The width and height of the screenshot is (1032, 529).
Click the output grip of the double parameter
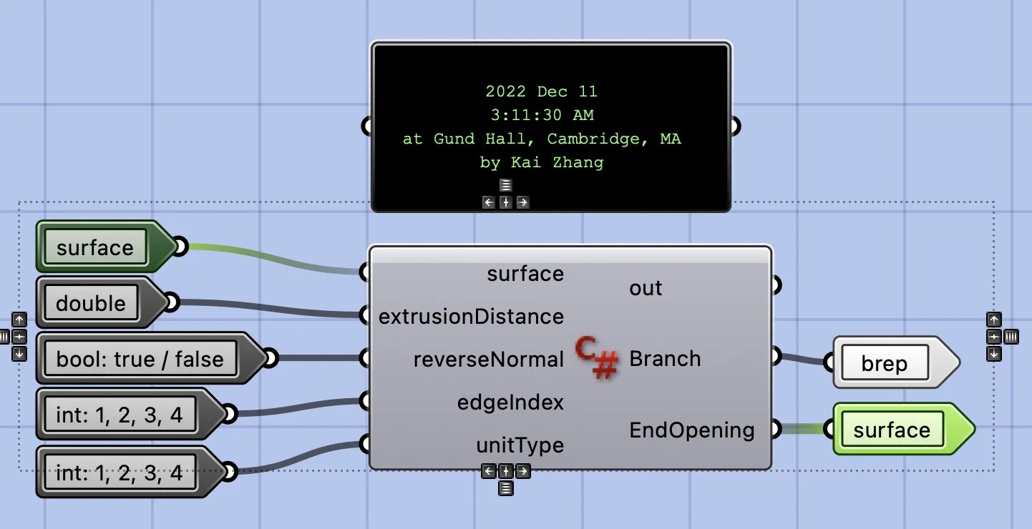coord(172,302)
